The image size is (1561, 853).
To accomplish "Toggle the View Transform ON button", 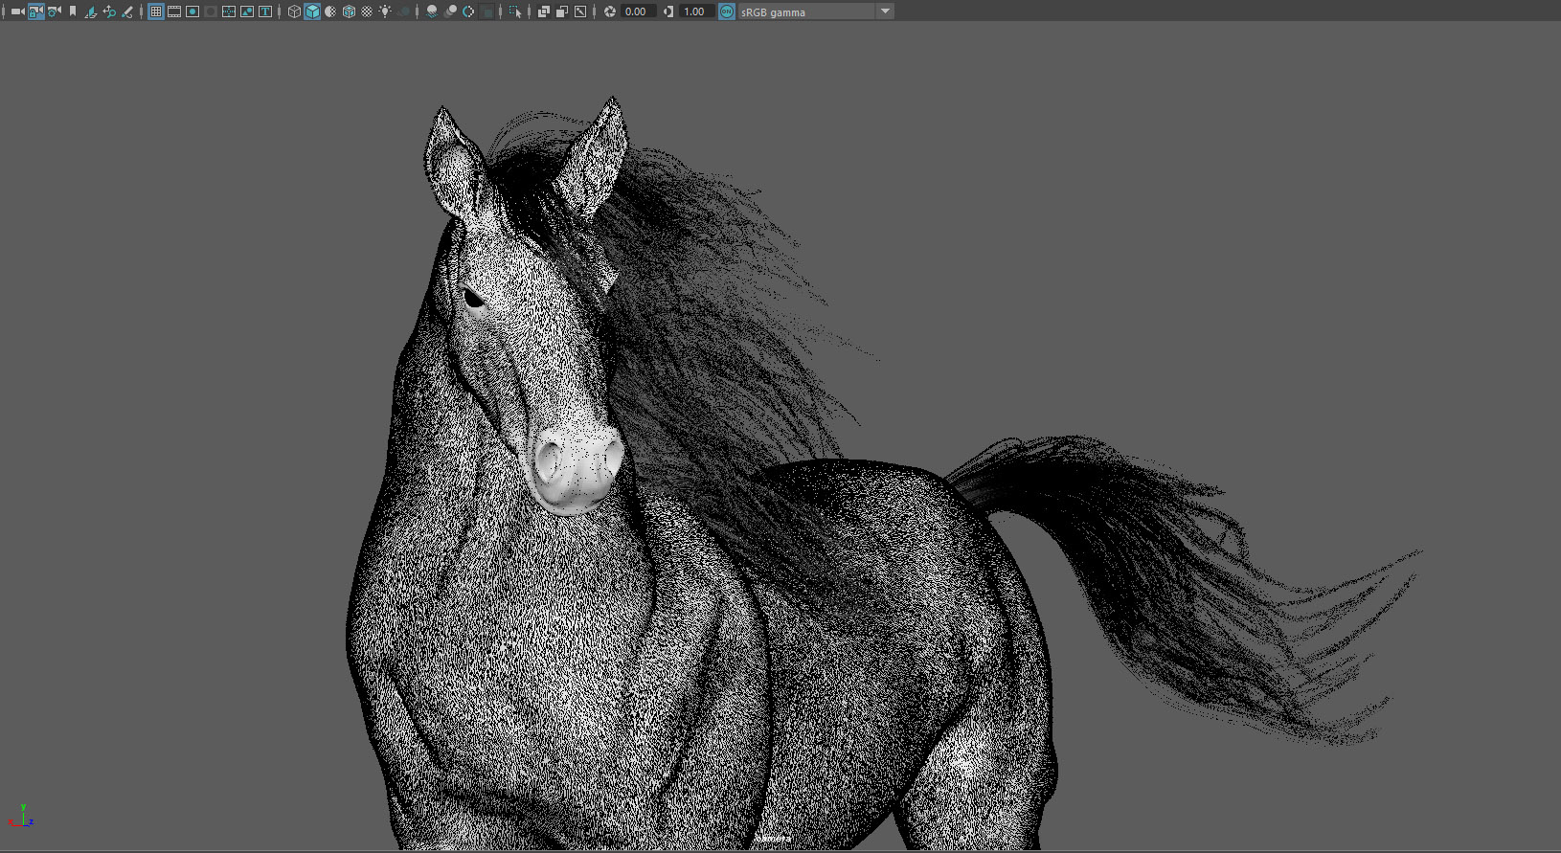I will [727, 11].
